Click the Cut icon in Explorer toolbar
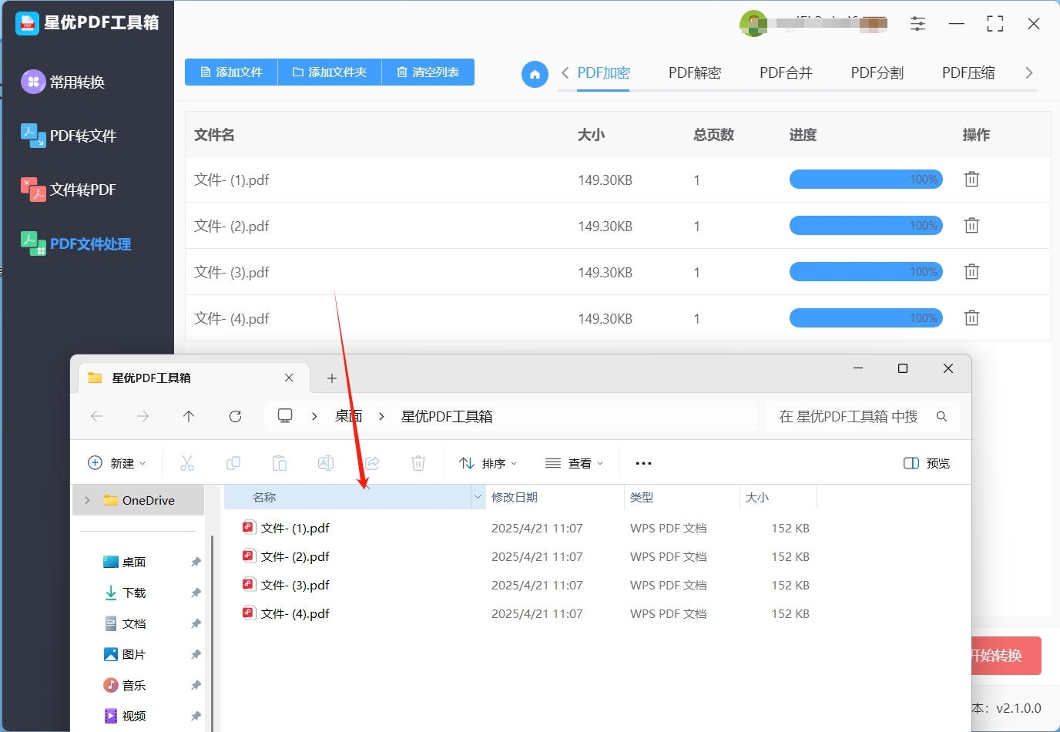 [x=187, y=463]
